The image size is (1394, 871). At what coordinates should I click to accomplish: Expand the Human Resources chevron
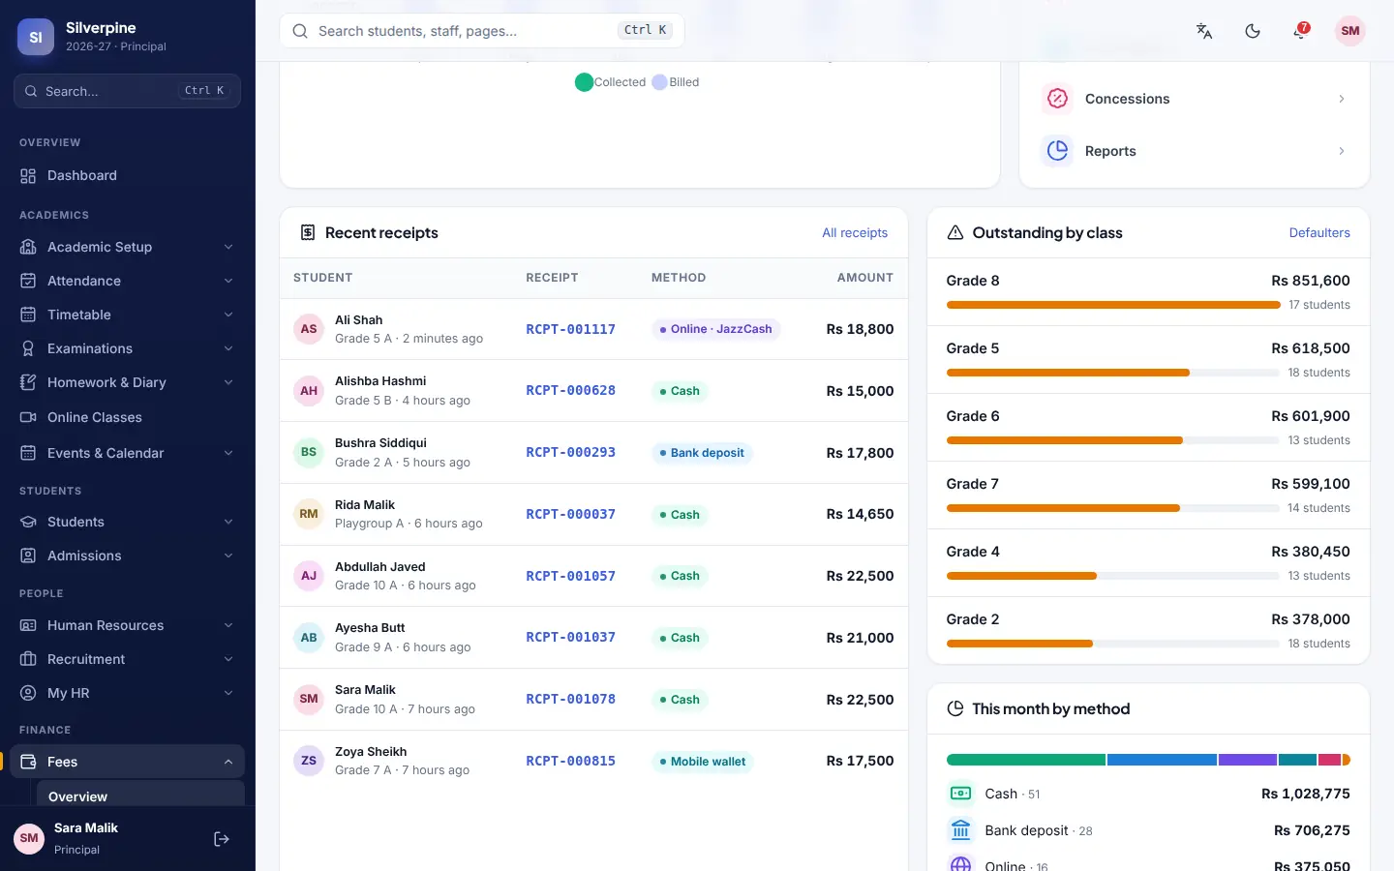pyautogui.click(x=228, y=625)
